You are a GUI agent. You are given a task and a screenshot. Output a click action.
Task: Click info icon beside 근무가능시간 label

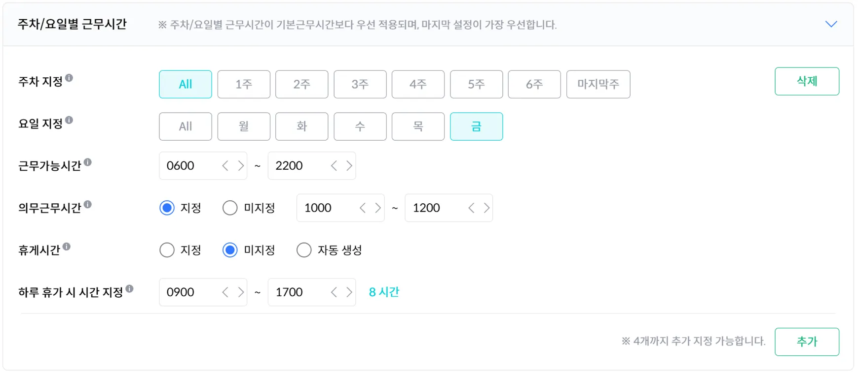[87, 162]
